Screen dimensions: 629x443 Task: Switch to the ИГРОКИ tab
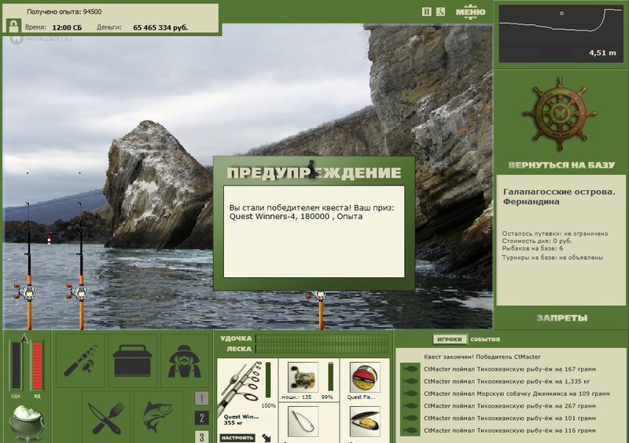coord(449,339)
